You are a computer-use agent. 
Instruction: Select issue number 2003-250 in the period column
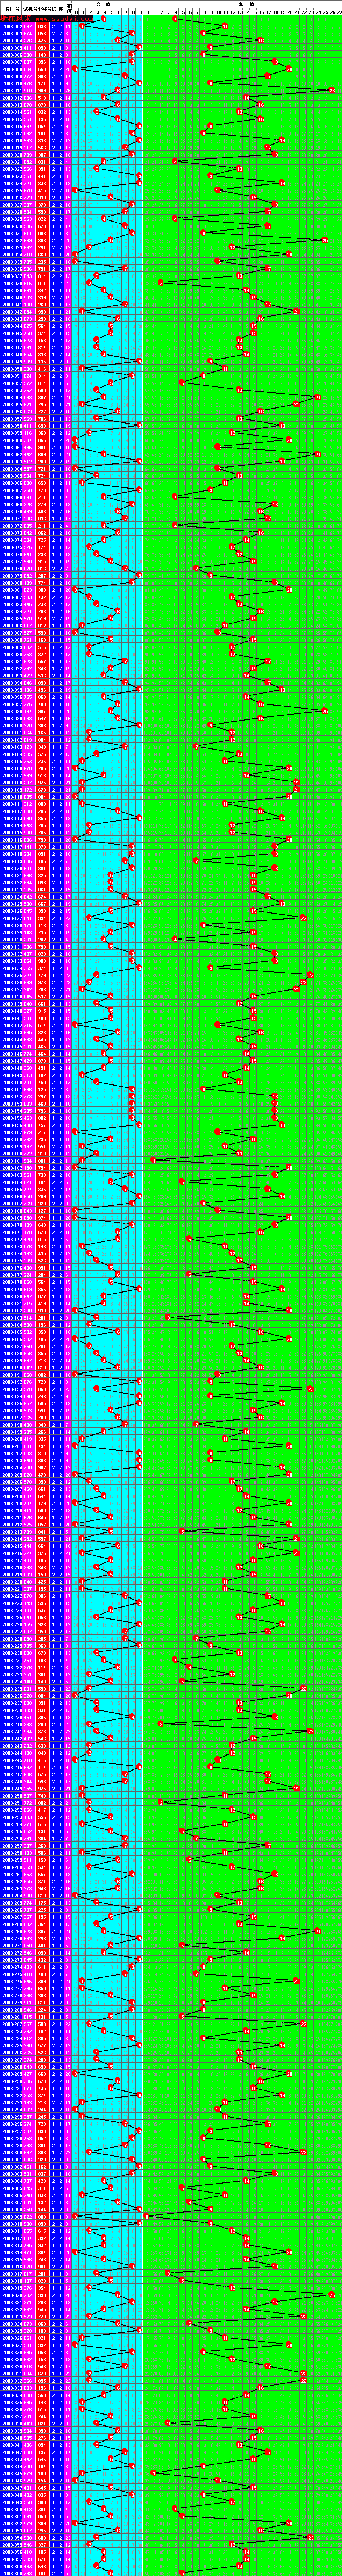[11, 1796]
